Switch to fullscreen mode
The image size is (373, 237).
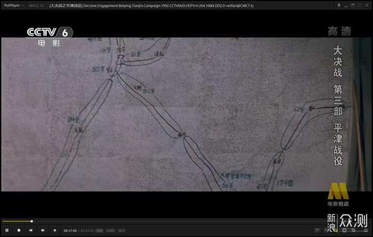pyautogui.click(x=360, y=5)
